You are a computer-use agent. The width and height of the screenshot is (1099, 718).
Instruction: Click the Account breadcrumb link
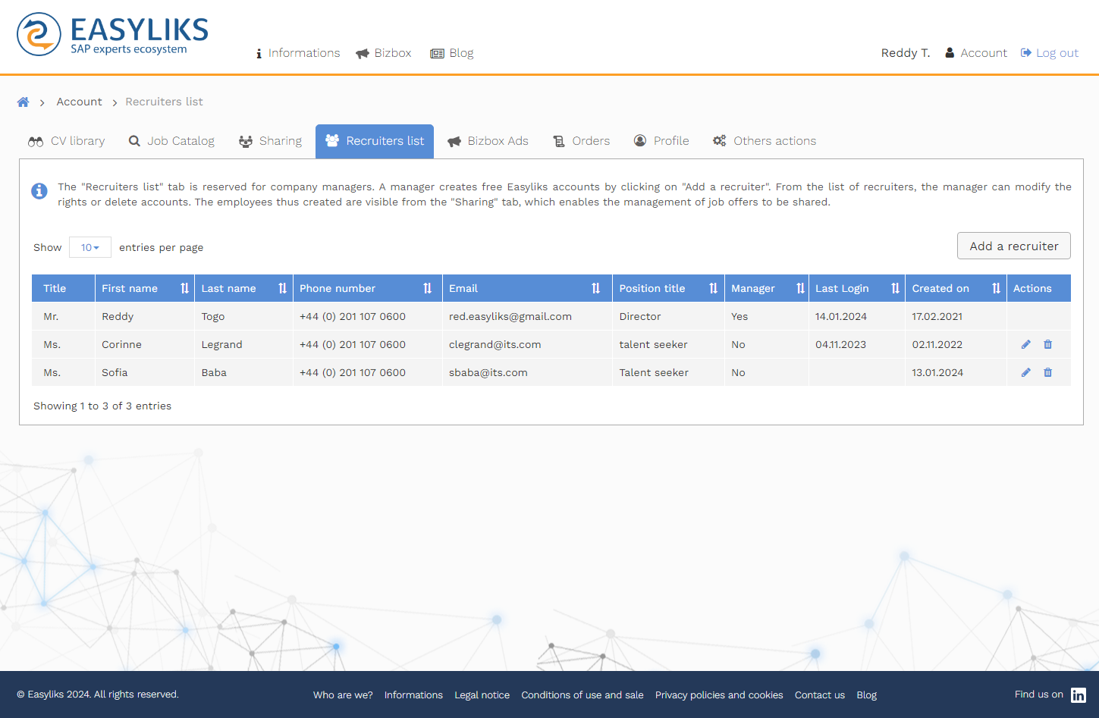(x=79, y=102)
